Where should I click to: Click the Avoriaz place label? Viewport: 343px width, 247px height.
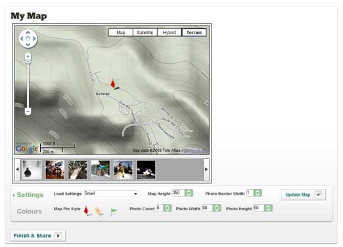coord(103,94)
